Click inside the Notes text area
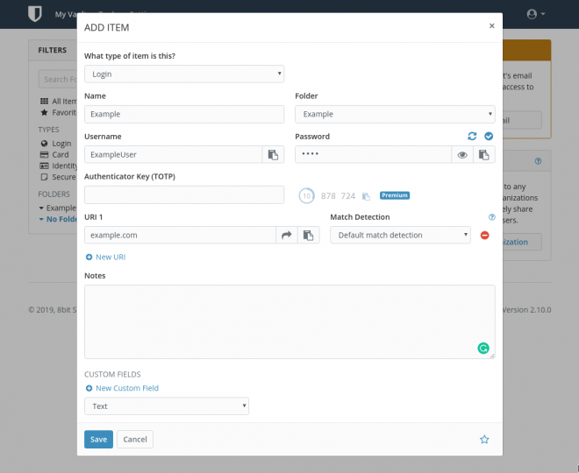Image resolution: width=579 pixels, height=473 pixels. pyautogui.click(x=289, y=321)
